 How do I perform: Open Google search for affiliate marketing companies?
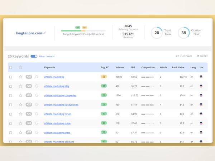tap(37, 96)
